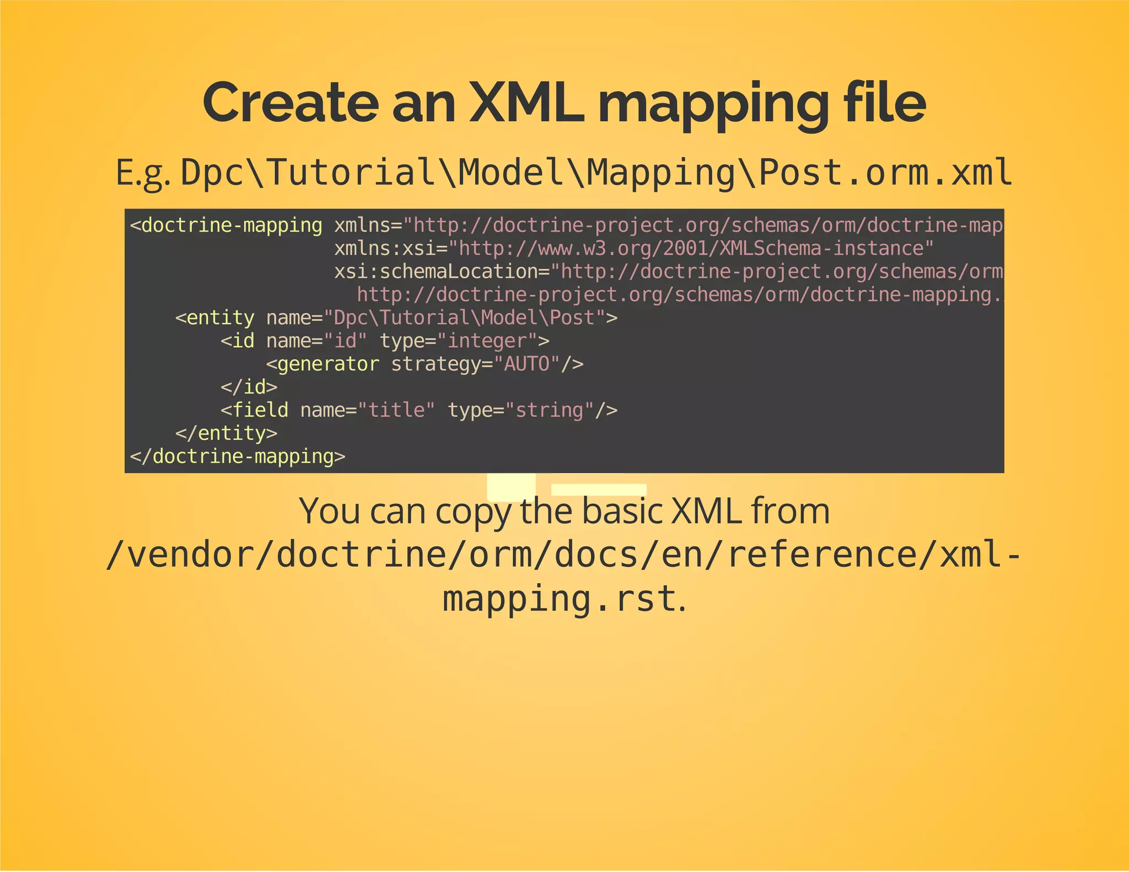The width and height of the screenshot is (1129, 872).
Task: Click the entity name Dpc\Tutorial\Model\Post line
Action: coord(396,318)
